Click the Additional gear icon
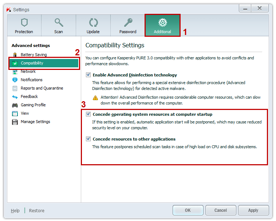This screenshot has width=276, height=221. click(x=163, y=23)
